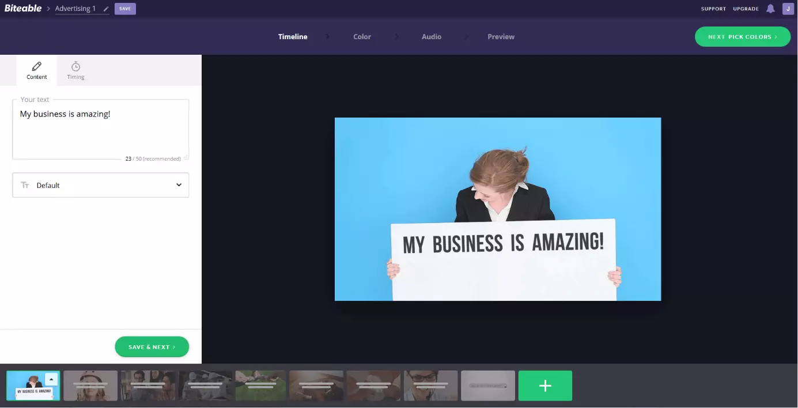
Task: Click the resize handle of the text box
Action: 186,157
